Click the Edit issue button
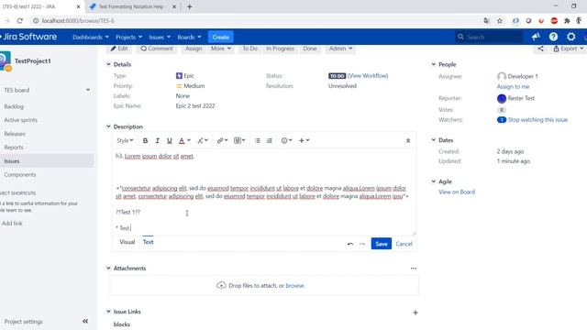The height and width of the screenshot is (330, 587). 119,49
